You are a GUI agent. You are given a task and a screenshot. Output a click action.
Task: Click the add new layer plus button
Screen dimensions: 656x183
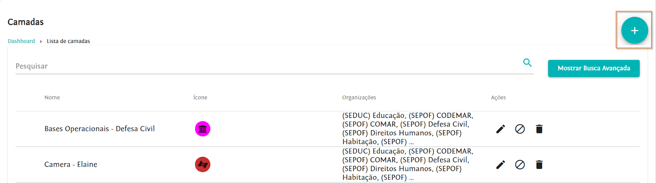[634, 30]
